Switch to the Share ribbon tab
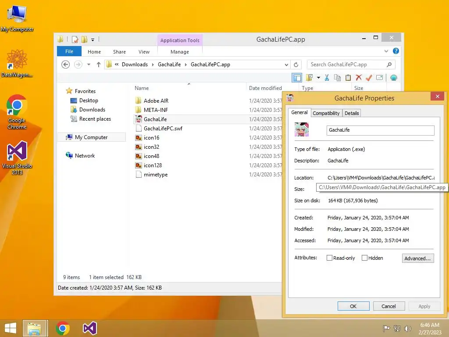Viewport: 449px width, 337px height. coord(119,52)
